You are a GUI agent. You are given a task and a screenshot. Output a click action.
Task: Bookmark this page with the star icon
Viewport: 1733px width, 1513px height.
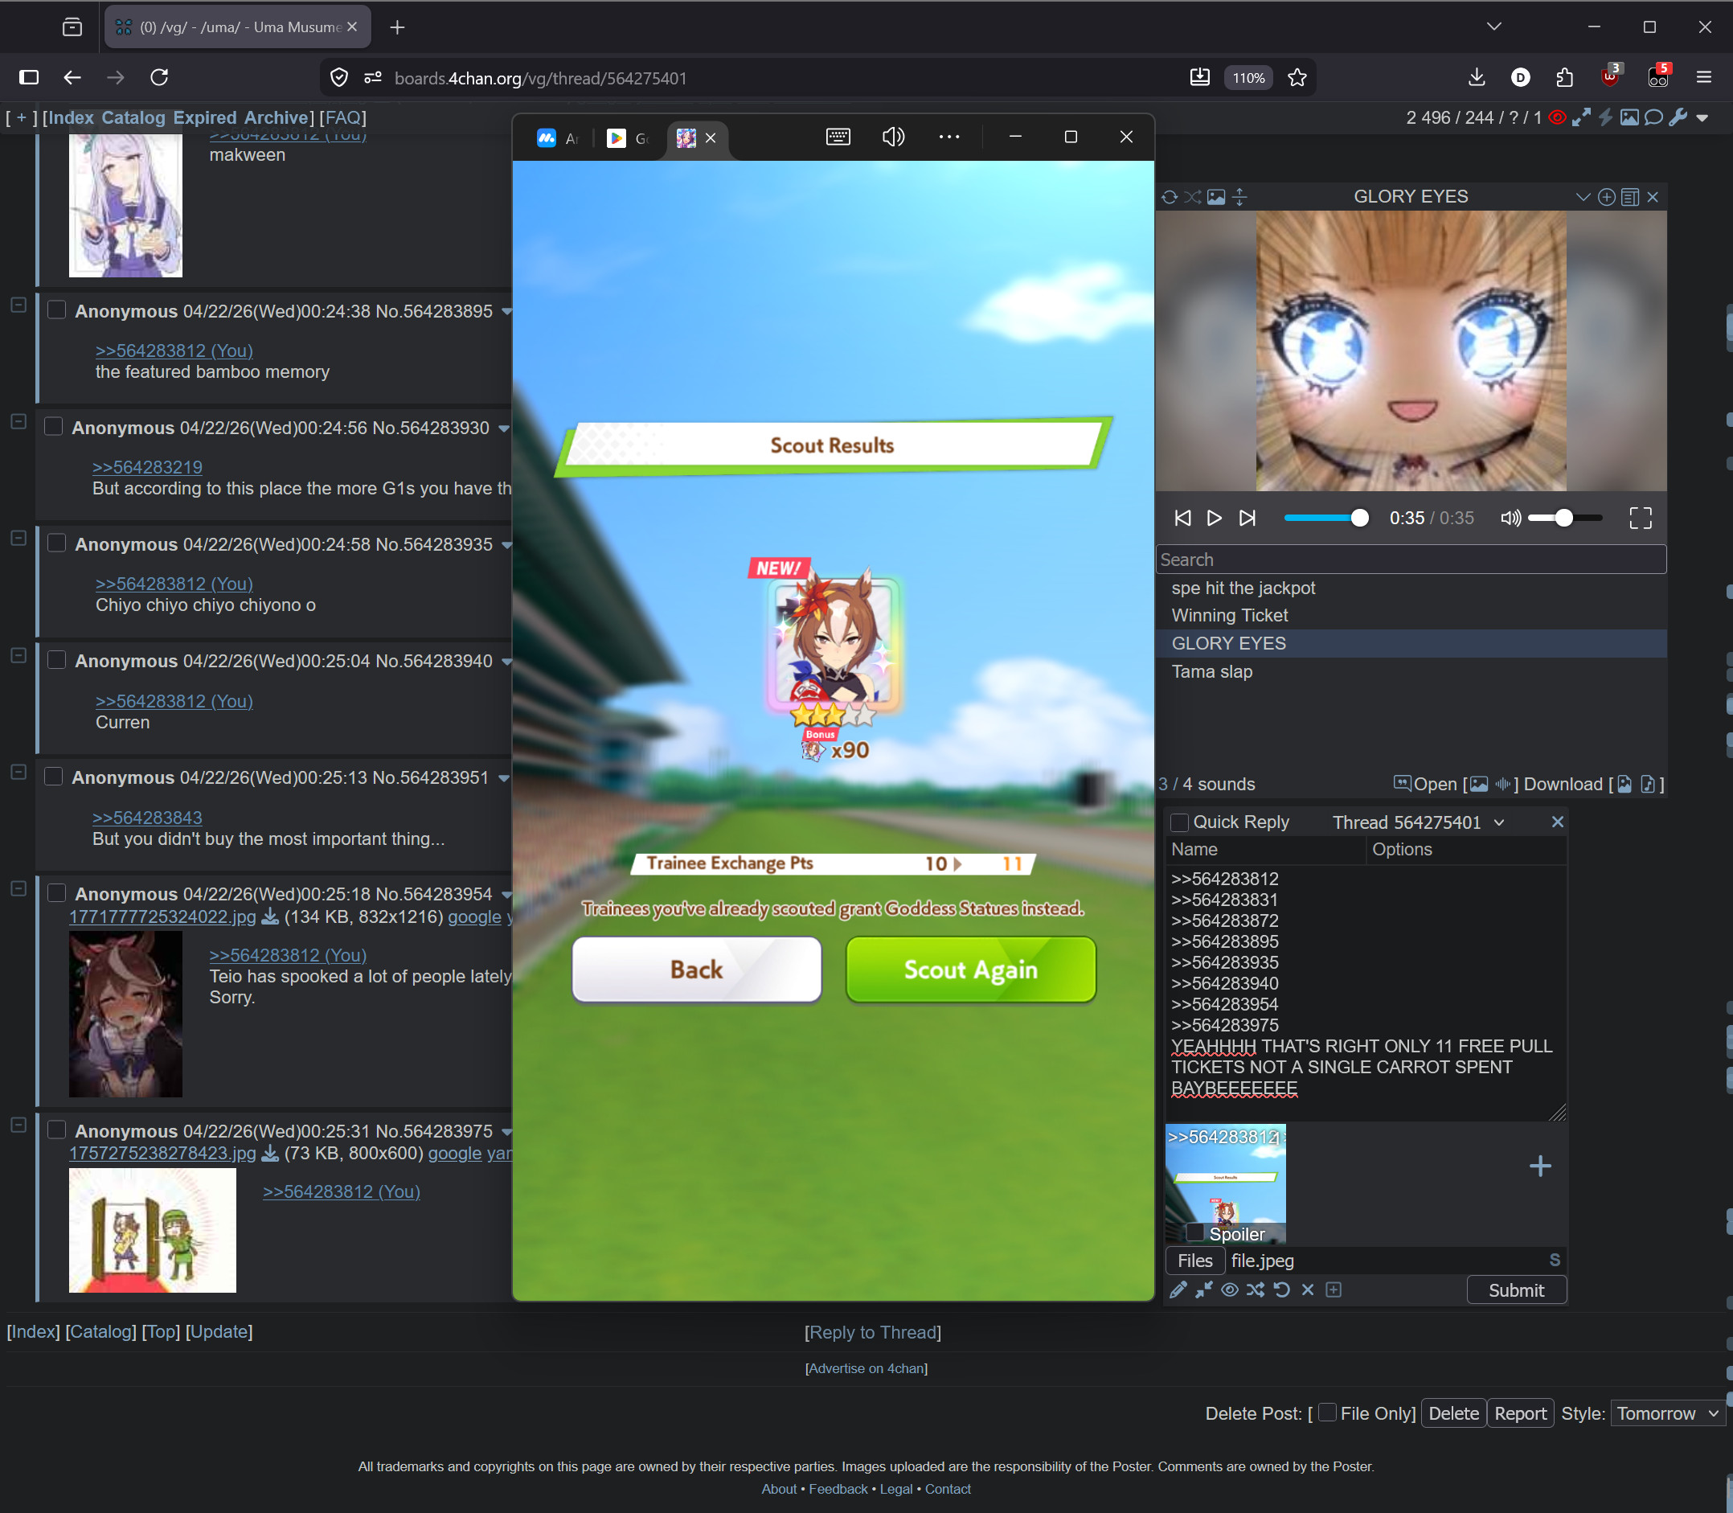(1297, 78)
